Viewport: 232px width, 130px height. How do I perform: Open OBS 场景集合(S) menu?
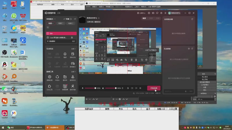tap(129, 7)
